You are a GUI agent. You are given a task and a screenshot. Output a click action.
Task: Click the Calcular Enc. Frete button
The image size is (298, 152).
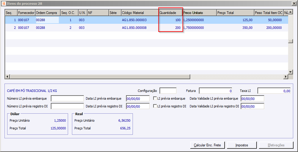coord(207,145)
